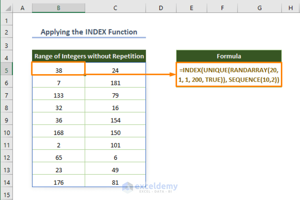The height and width of the screenshot is (200, 300).
Task: Click the 'Range of Integers without Repetition' header
Action: coord(89,56)
